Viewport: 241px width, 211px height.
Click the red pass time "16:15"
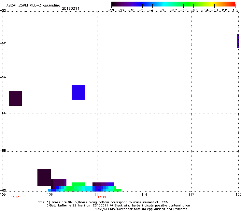(15, 197)
